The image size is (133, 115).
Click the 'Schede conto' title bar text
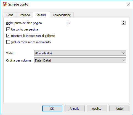pyautogui.click(x=18, y=4)
